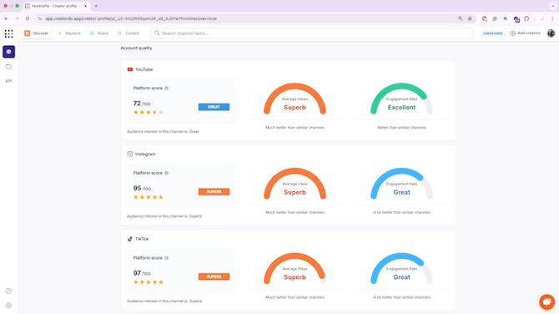Click the GREAT badge for YouTube
This screenshot has width=559, height=314.
tap(214, 107)
